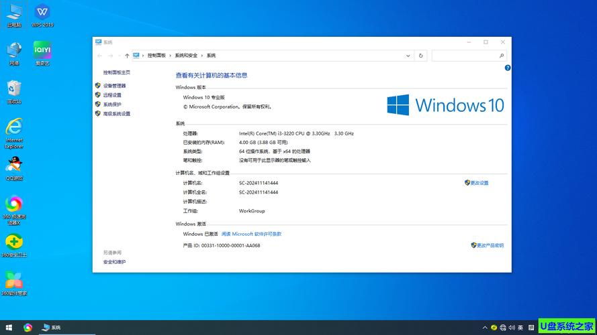Click the up arrow navigation button
The image size is (597, 335).
click(127, 56)
